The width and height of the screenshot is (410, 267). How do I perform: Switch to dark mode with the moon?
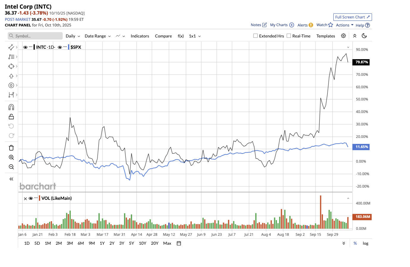tap(364, 36)
